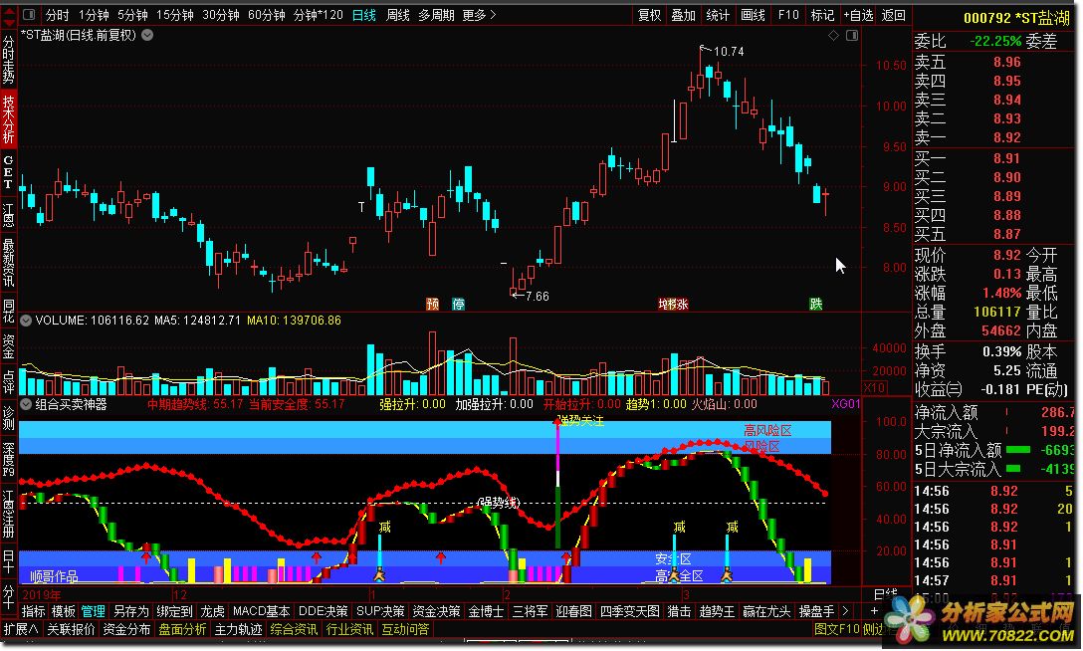This screenshot has width=1083, height=651.
Task: Click the 高风险区 blue band in the indicator
Action: (x=766, y=431)
